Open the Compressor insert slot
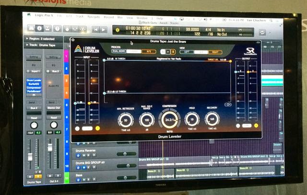 tap(34, 88)
